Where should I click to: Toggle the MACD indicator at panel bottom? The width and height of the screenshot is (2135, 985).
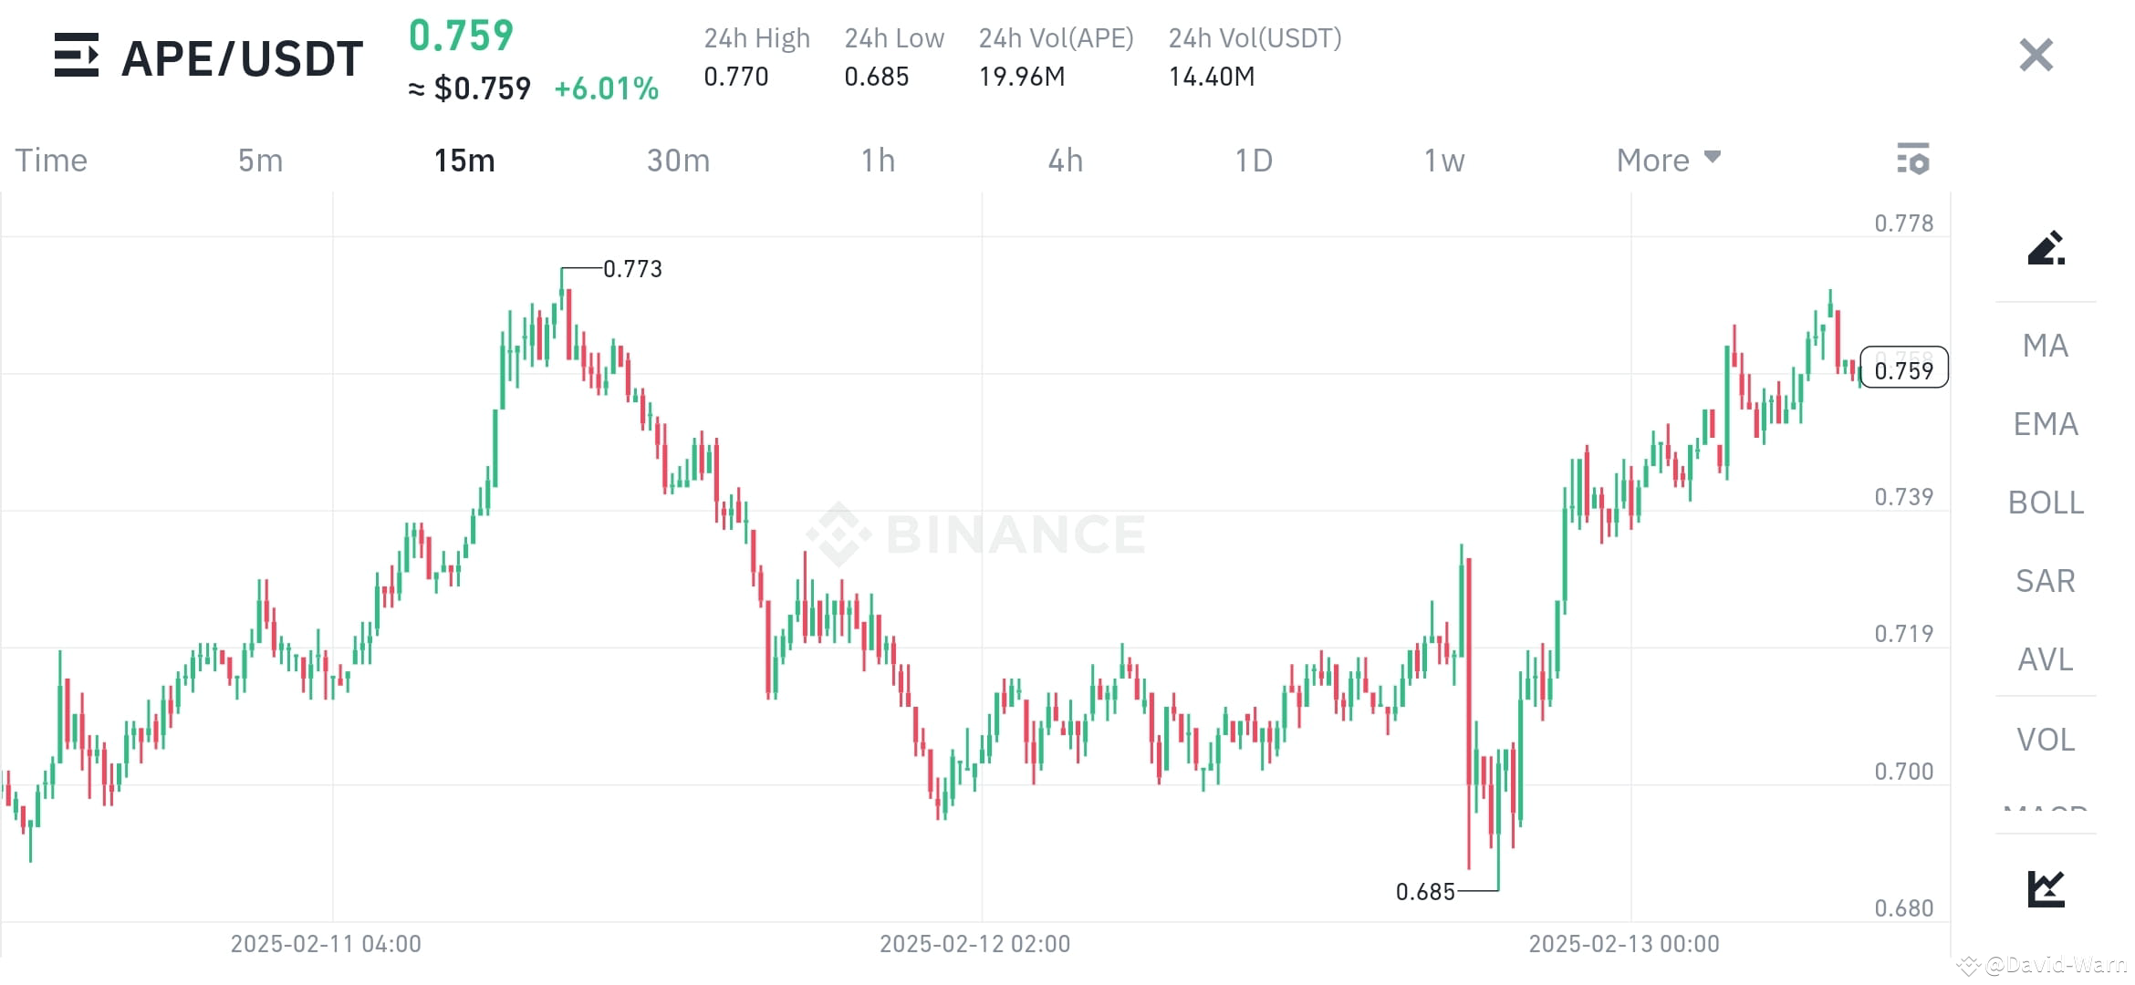pos(2043,812)
